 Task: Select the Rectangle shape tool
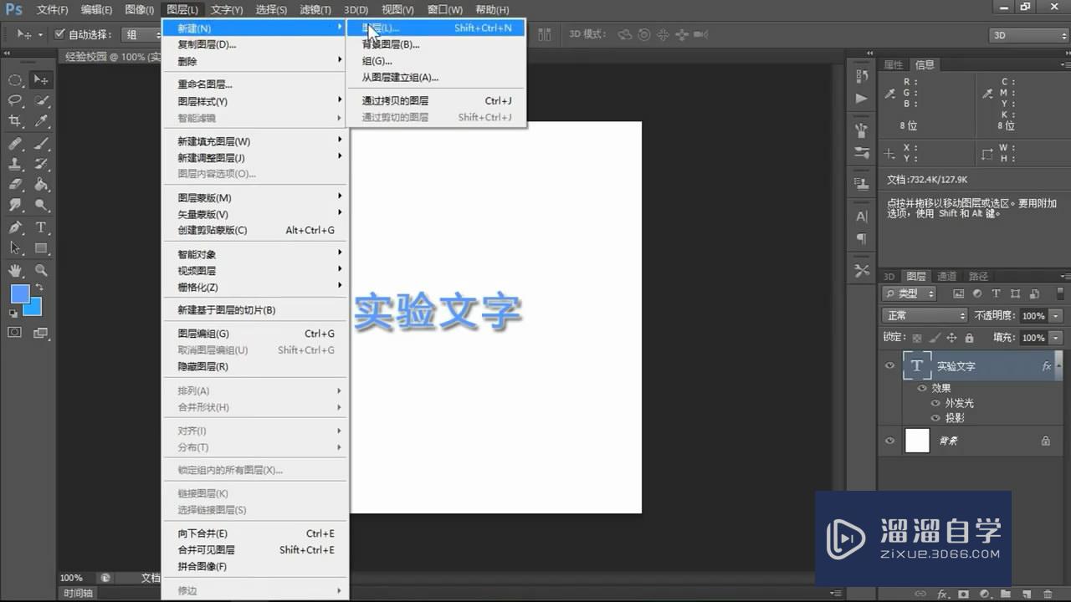[x=41, y=248]
